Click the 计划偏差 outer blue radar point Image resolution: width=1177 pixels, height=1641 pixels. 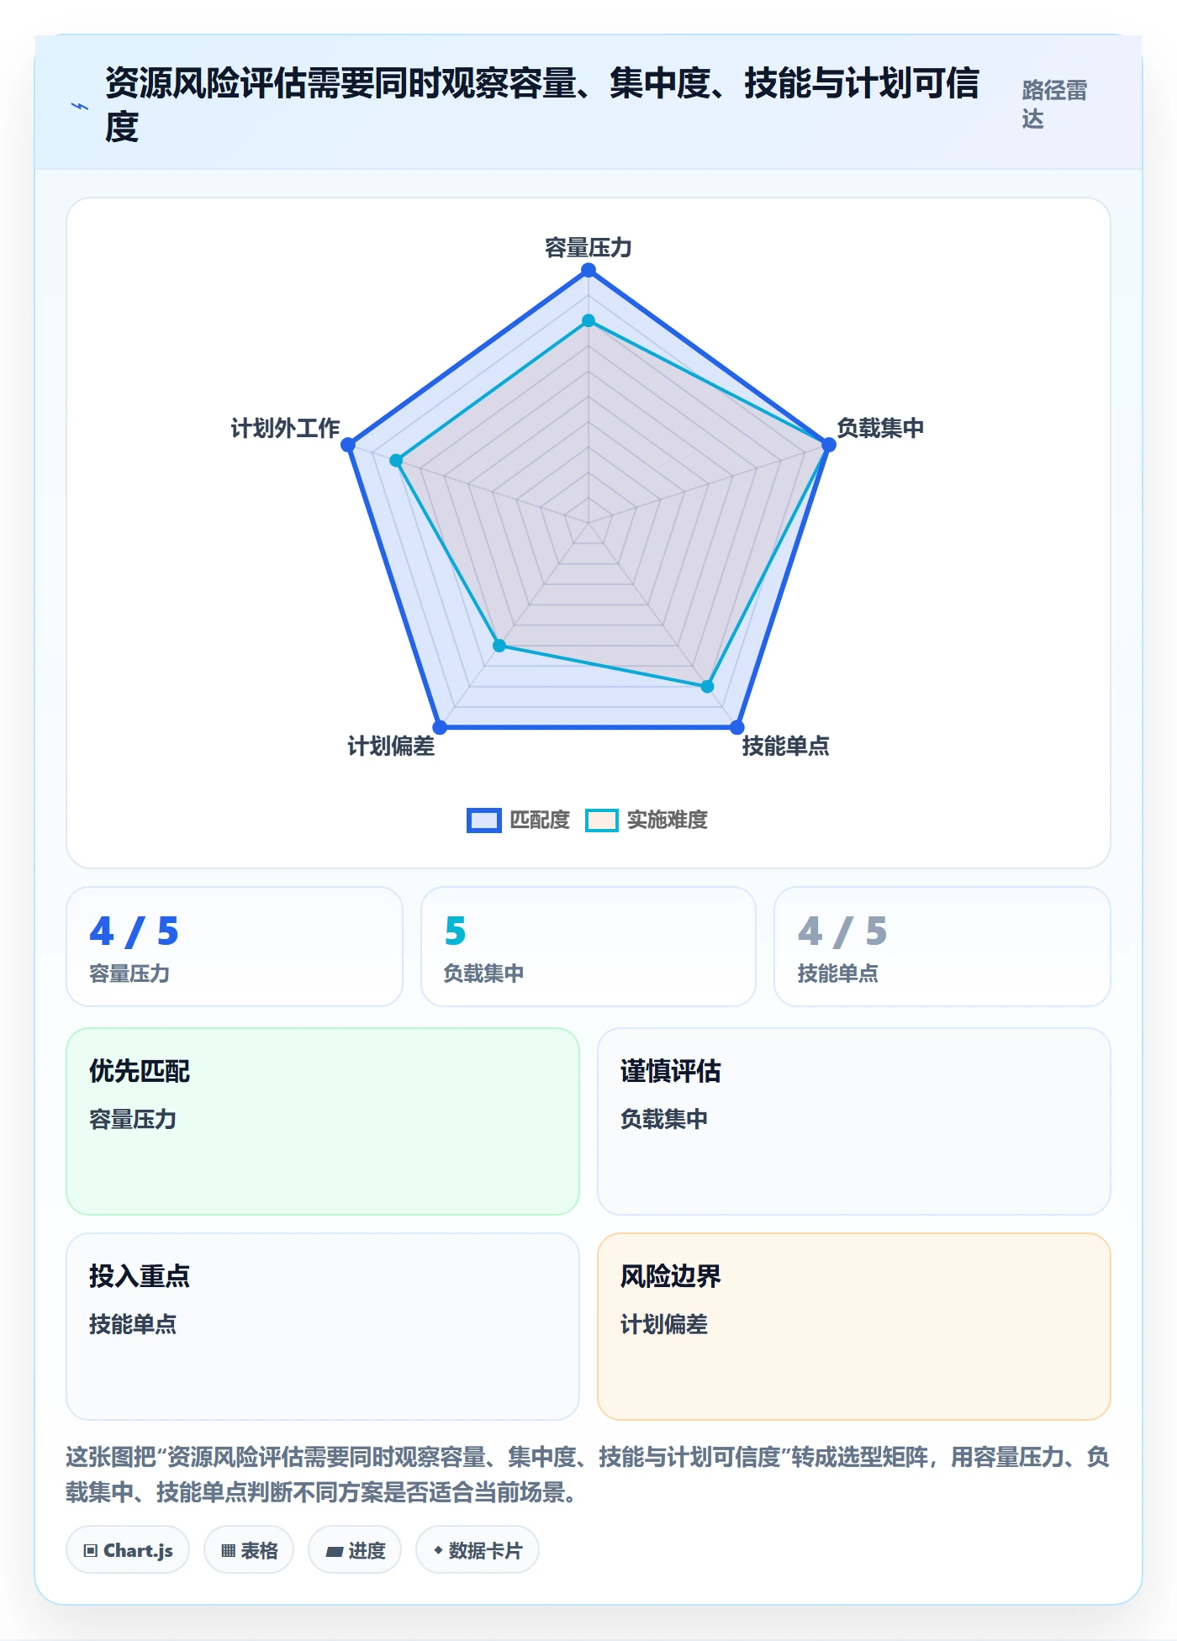(x=440, y=727)
